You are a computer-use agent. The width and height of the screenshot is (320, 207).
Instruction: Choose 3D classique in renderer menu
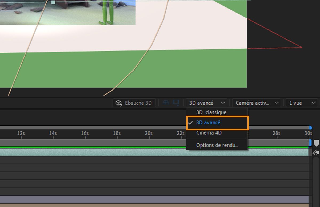point(217,112)
